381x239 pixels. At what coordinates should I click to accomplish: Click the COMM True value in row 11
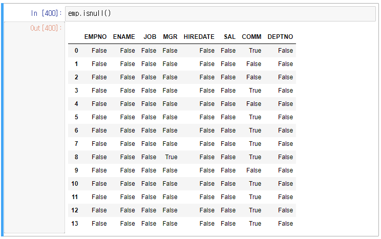(x=255, y=197)
